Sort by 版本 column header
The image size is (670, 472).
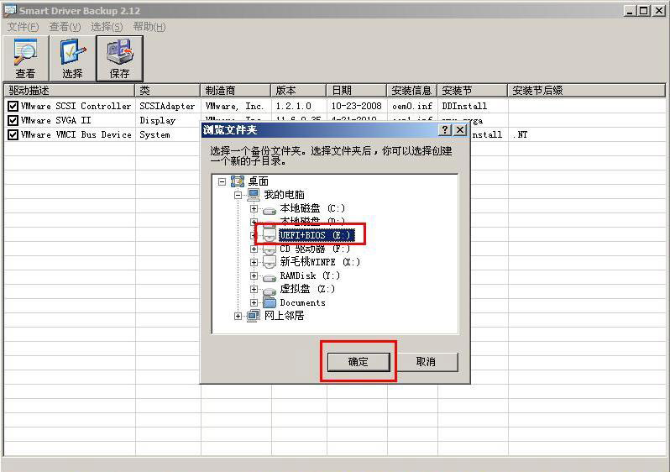299,90
